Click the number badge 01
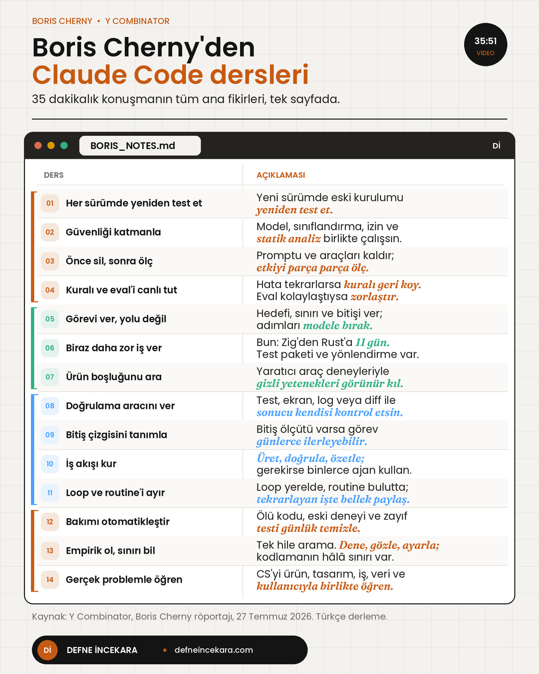 (x=50, y=203)
